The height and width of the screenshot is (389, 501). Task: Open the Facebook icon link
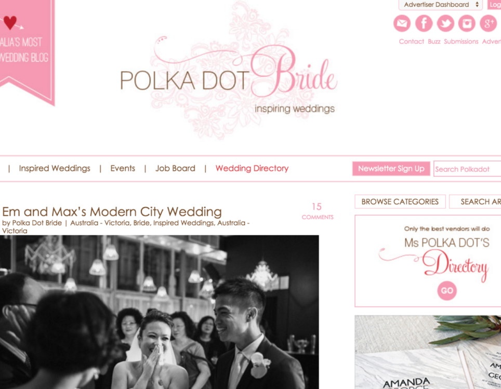424,23
